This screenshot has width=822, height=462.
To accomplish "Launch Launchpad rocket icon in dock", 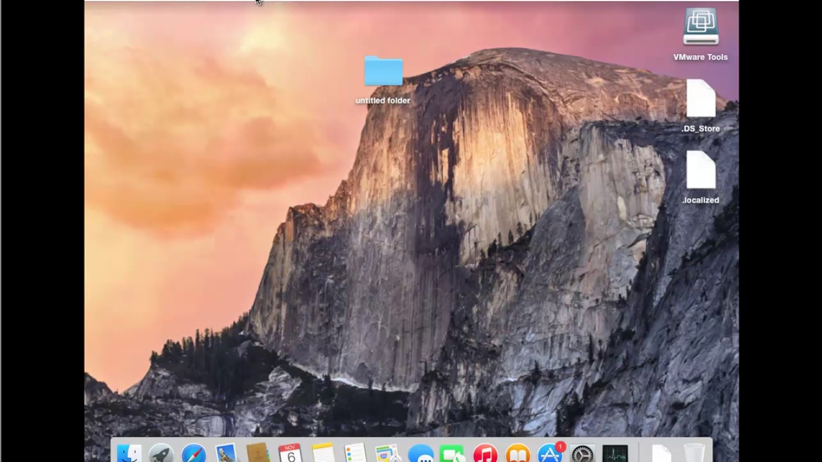I will (x=161, y=453).
